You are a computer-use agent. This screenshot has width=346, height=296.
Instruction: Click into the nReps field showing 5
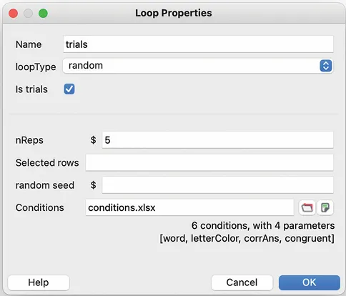(x=217, y=140)
